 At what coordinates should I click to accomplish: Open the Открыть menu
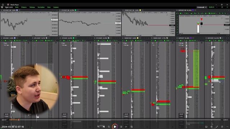[24, 7]
